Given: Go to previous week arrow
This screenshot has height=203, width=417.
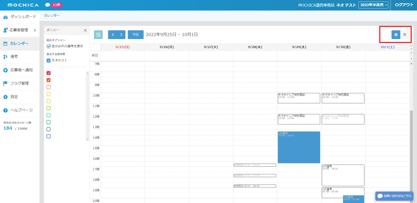Looking at the screenshot, I should [112, 35].
